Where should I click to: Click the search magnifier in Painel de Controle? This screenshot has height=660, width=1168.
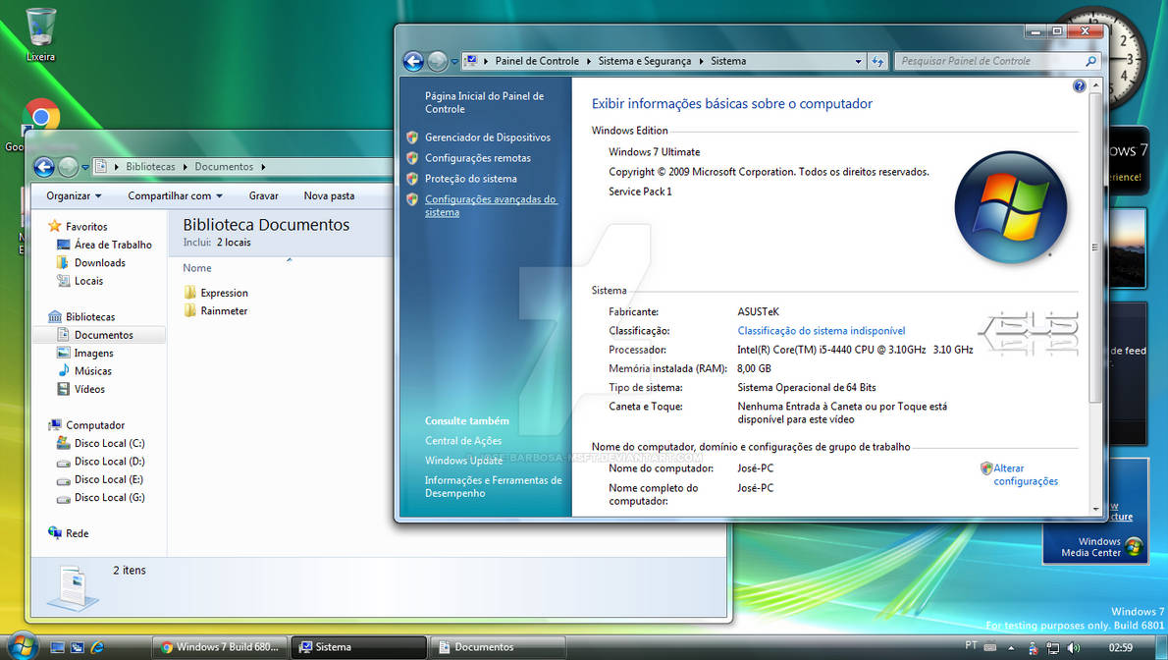coord(1090,61)
